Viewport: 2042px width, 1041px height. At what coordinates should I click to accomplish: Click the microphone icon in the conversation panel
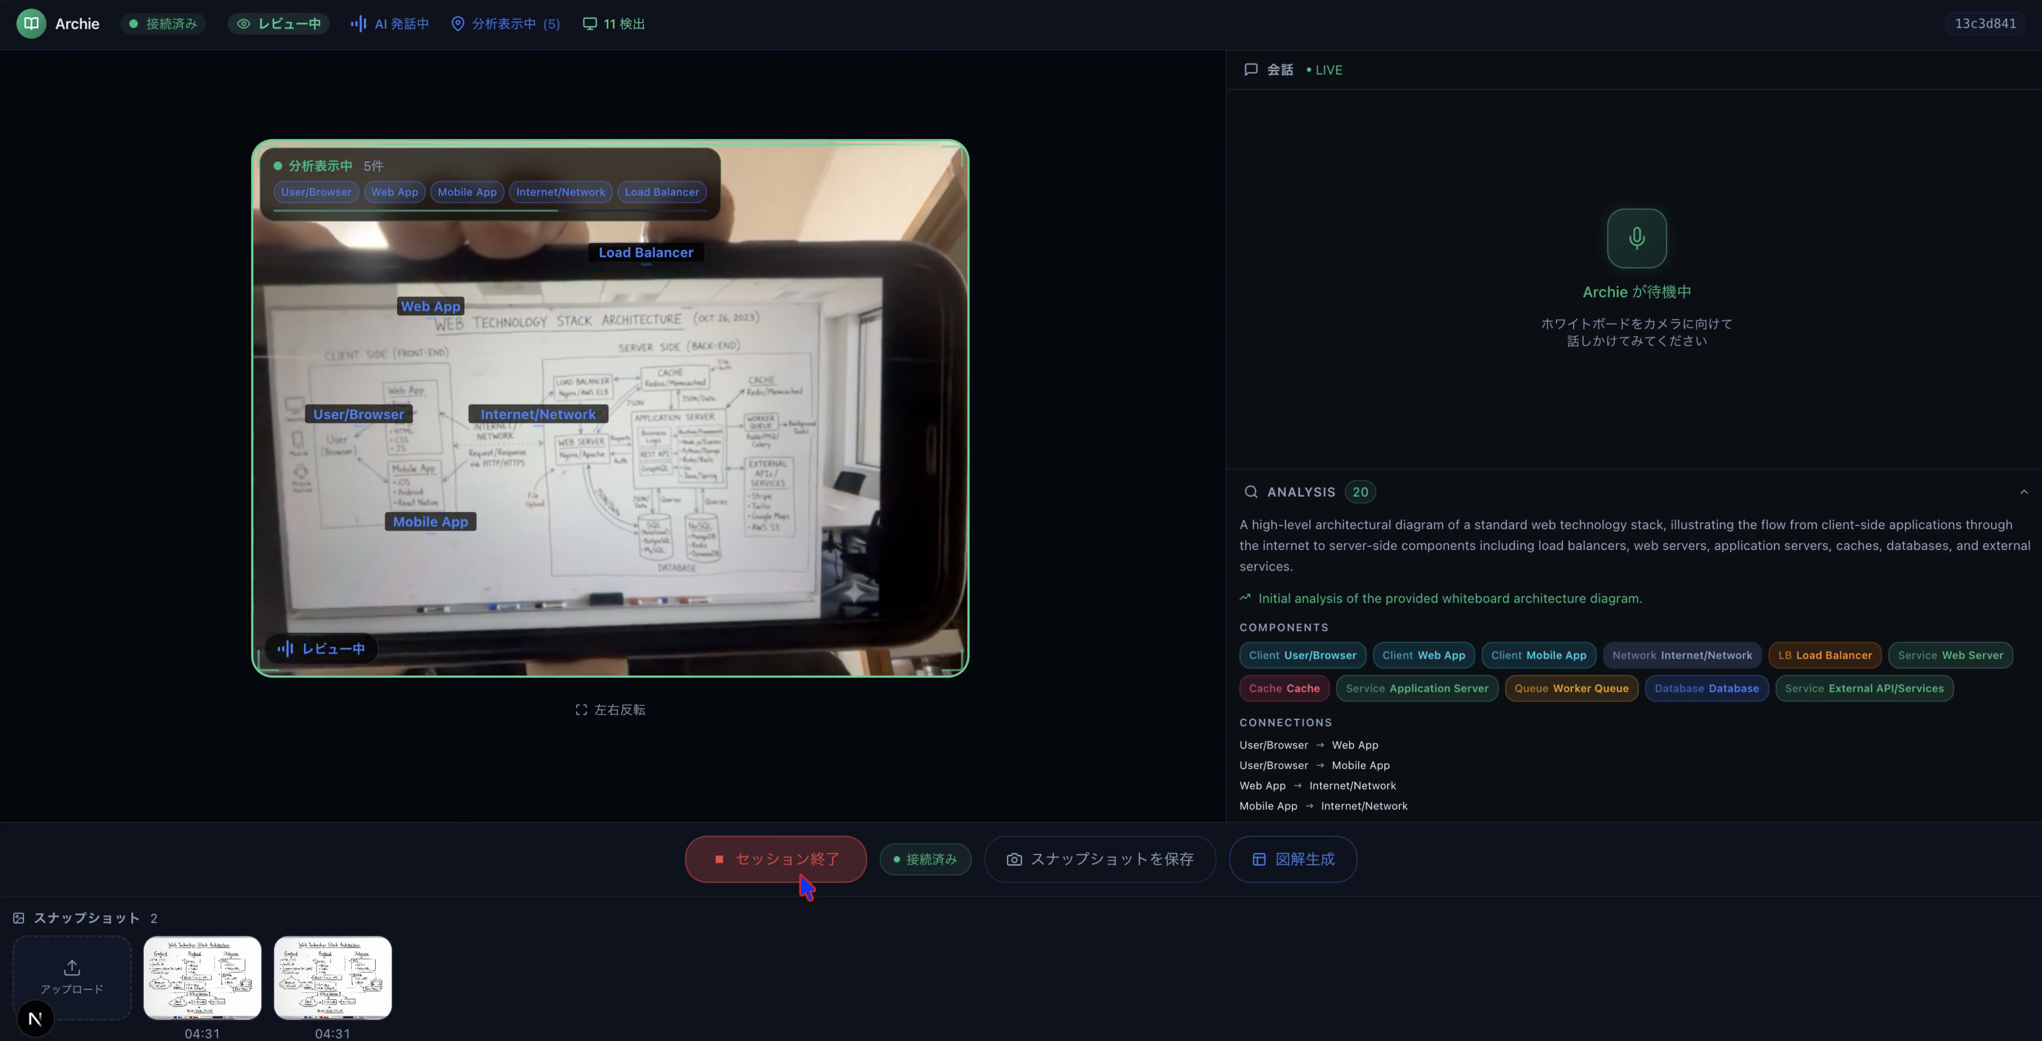click(x=1636, y=239)
